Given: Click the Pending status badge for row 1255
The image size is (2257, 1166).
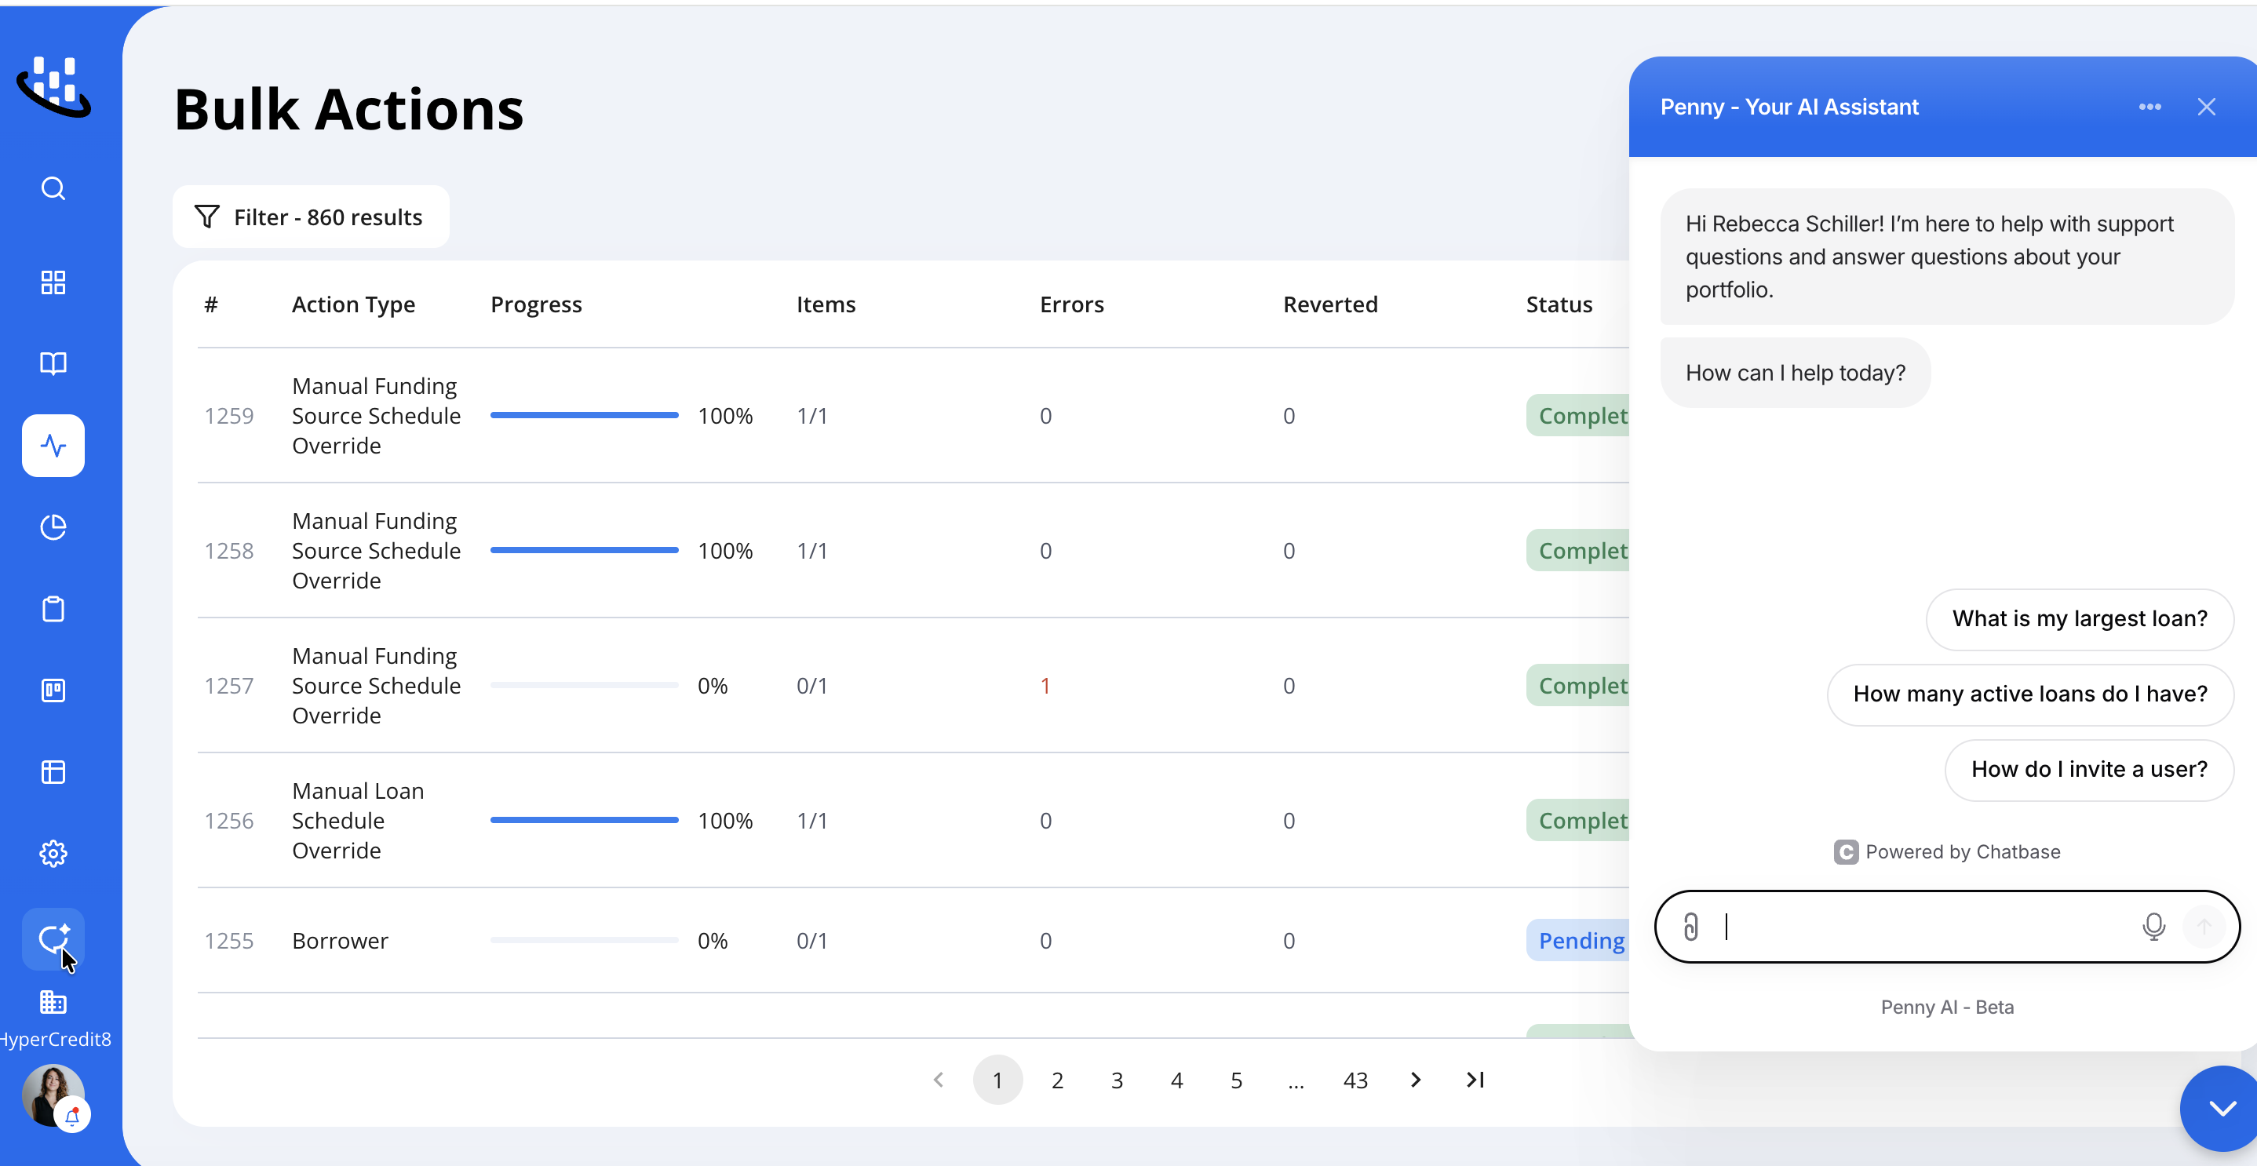Looking at the screenshot, I should (1577, 940).
